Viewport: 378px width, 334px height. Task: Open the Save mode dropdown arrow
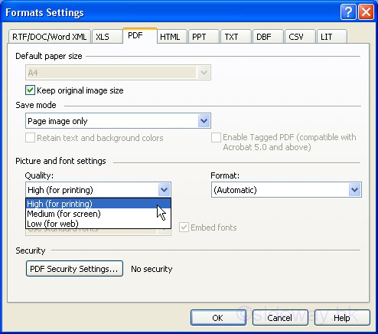[x=204, y=121]
